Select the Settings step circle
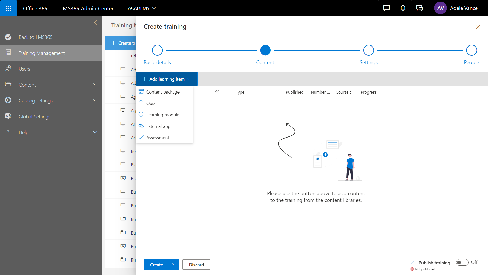Image resolution: width=488 pixels, height=275 pixels. click(x=368, y=50)
